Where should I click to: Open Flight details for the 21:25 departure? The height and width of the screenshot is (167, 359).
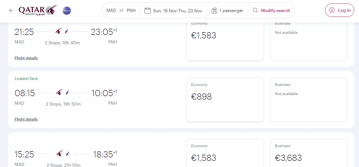(26, 58)
